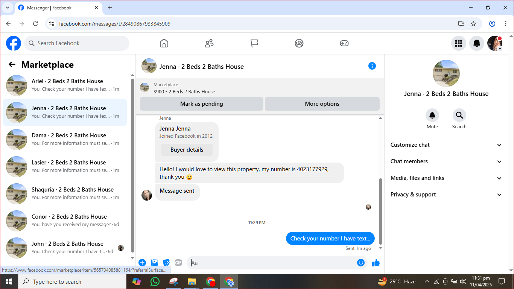Open conversation information blue info icon
Viewport: 514px width, 289px height.
click(372, 66)
